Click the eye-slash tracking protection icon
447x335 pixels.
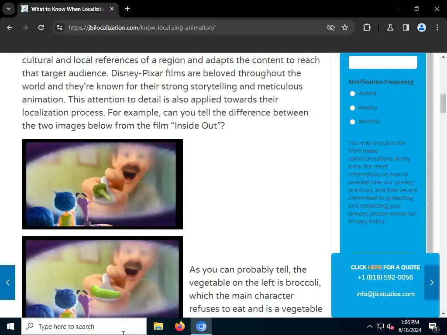click(x=331, y=27)
